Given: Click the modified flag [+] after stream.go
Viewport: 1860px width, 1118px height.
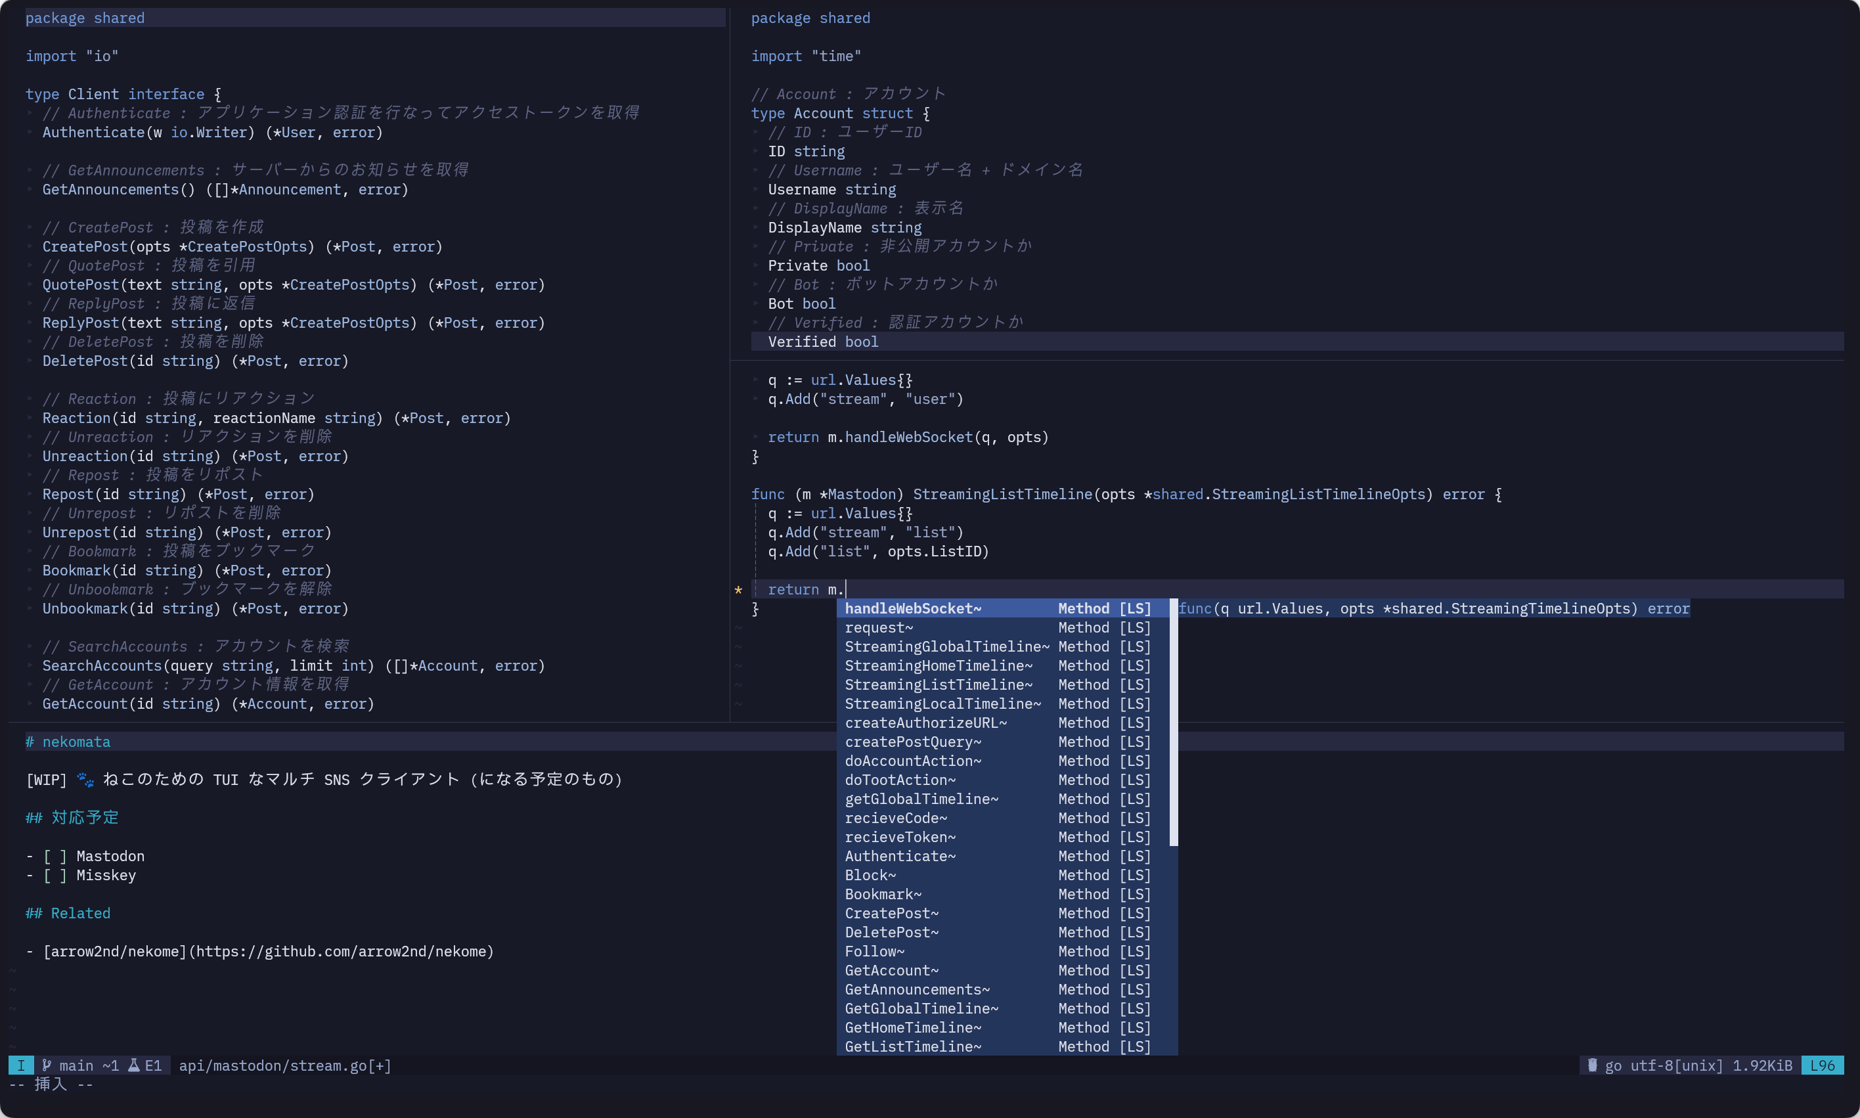Looking at the screenshot, I should 381,1065.
